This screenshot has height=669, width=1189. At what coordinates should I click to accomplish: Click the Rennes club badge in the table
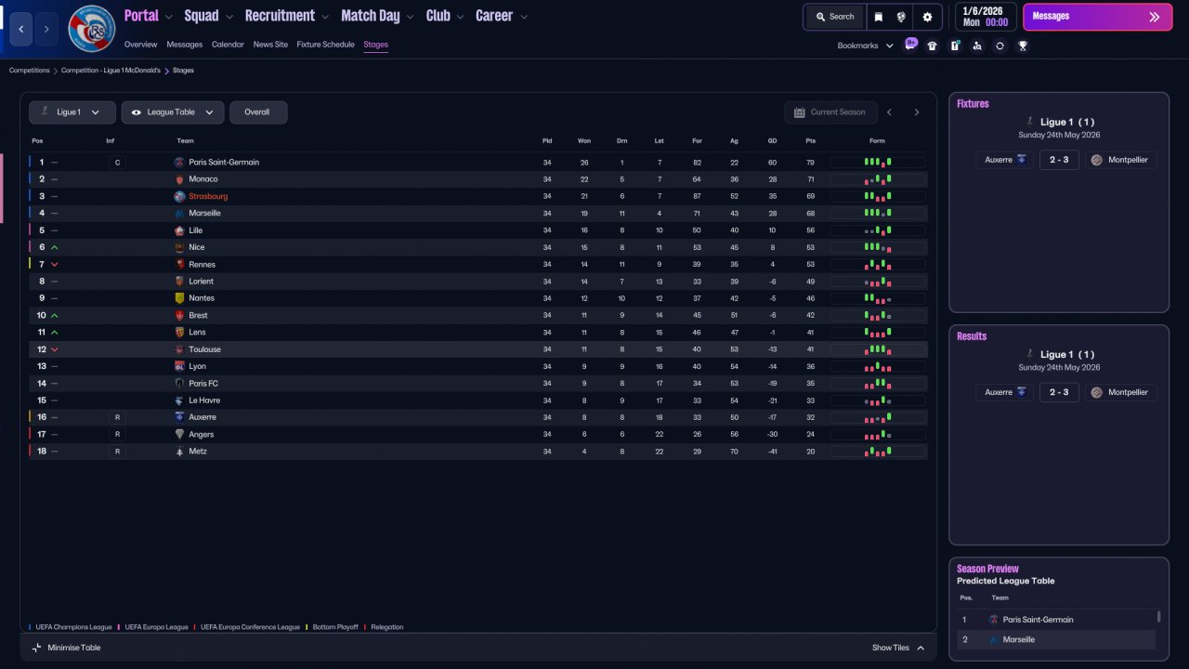(x=179, y=265)
